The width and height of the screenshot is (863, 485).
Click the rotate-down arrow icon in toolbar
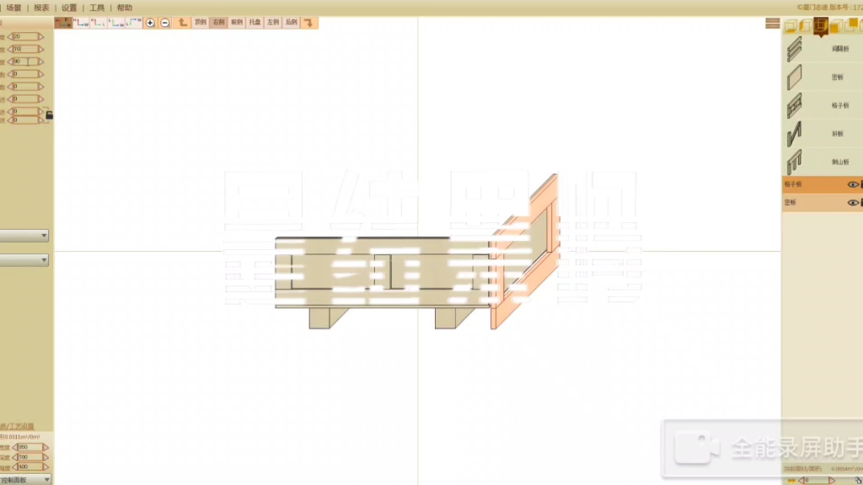pos(308,23)
